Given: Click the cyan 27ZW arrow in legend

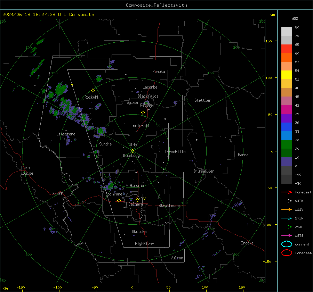Looking at the screenshot, I should [287, 218].
